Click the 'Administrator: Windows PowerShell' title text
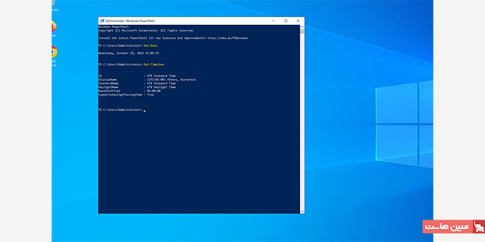The image size is (485, 242). pos(130,21)
